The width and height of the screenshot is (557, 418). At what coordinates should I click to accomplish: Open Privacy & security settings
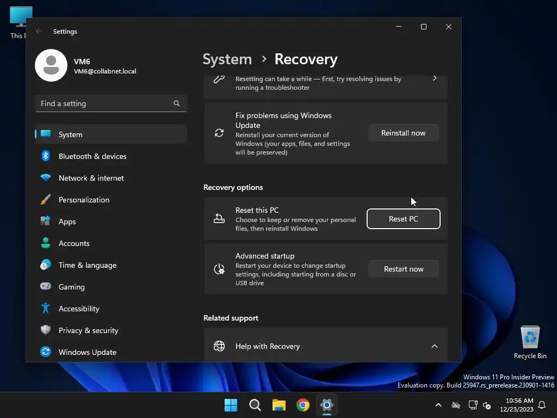pyautogui.click(x=111, y=330)
